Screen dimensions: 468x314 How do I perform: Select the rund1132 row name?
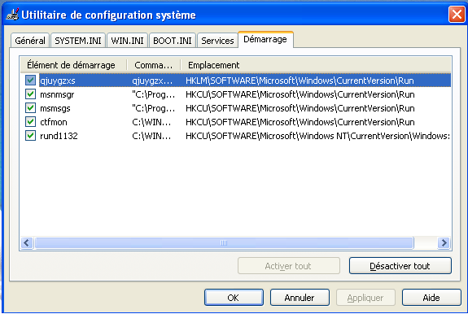coord(59,136)
